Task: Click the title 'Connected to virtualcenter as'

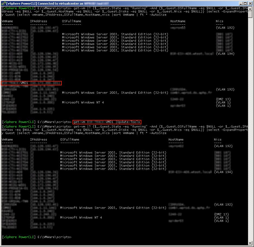Action: (60, 4)
